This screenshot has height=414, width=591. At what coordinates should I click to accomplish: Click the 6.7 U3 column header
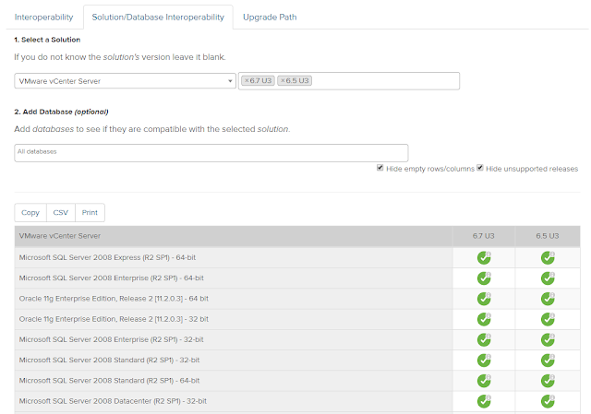pyautogui.click(x=484, y=236)
